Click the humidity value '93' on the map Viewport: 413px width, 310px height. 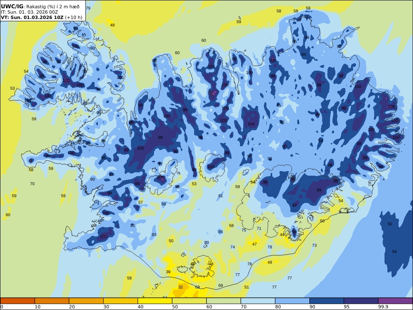(76, 28)
